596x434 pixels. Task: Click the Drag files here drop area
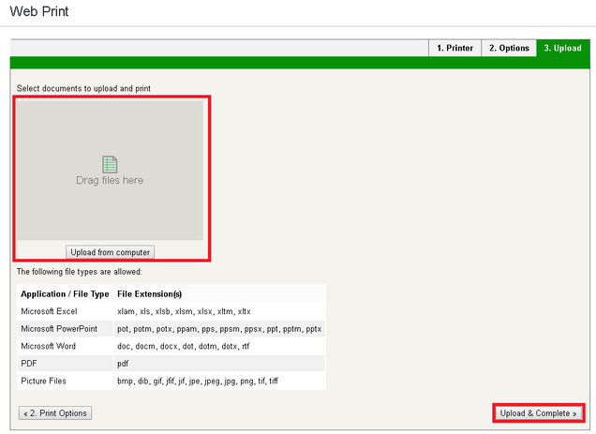(110, 170)
